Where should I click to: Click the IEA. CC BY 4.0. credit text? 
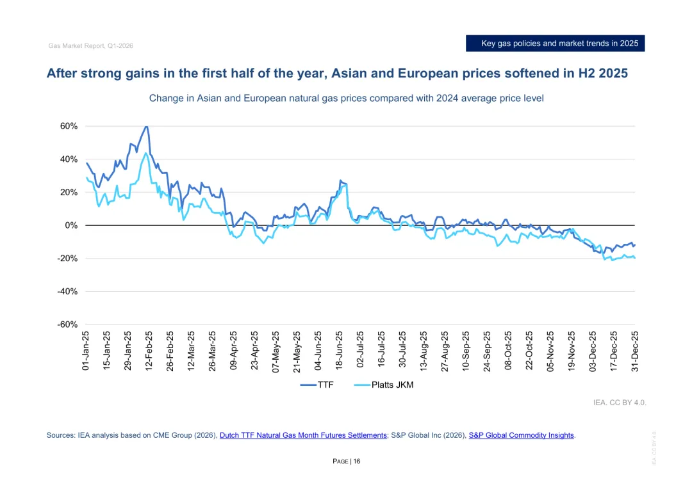tap(620, 403)
